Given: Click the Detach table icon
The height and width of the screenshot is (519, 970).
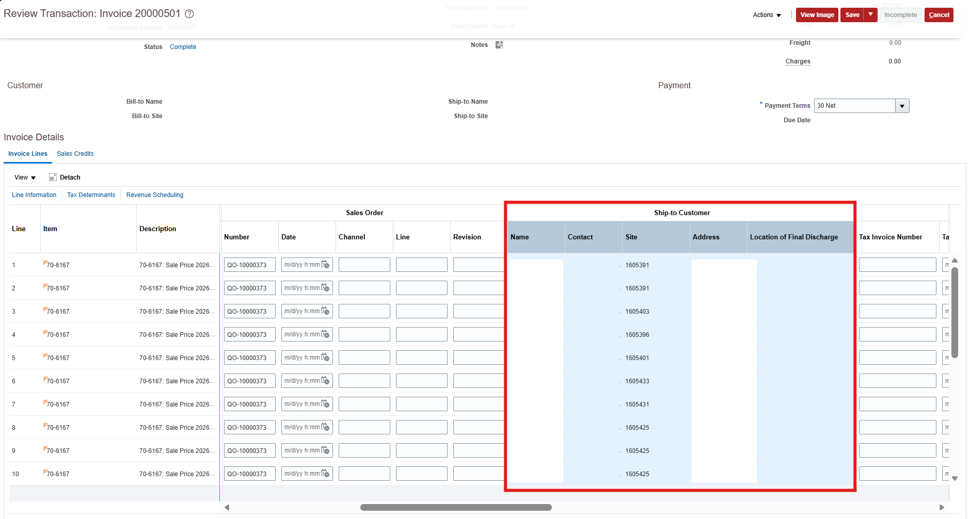Looking at the screenshot, I should click(53, 177).
